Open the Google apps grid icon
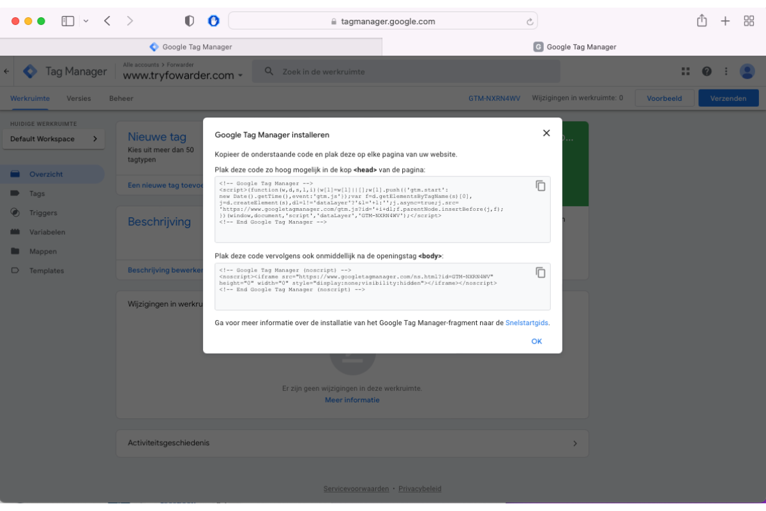The image size is (766, 511). 686,72
